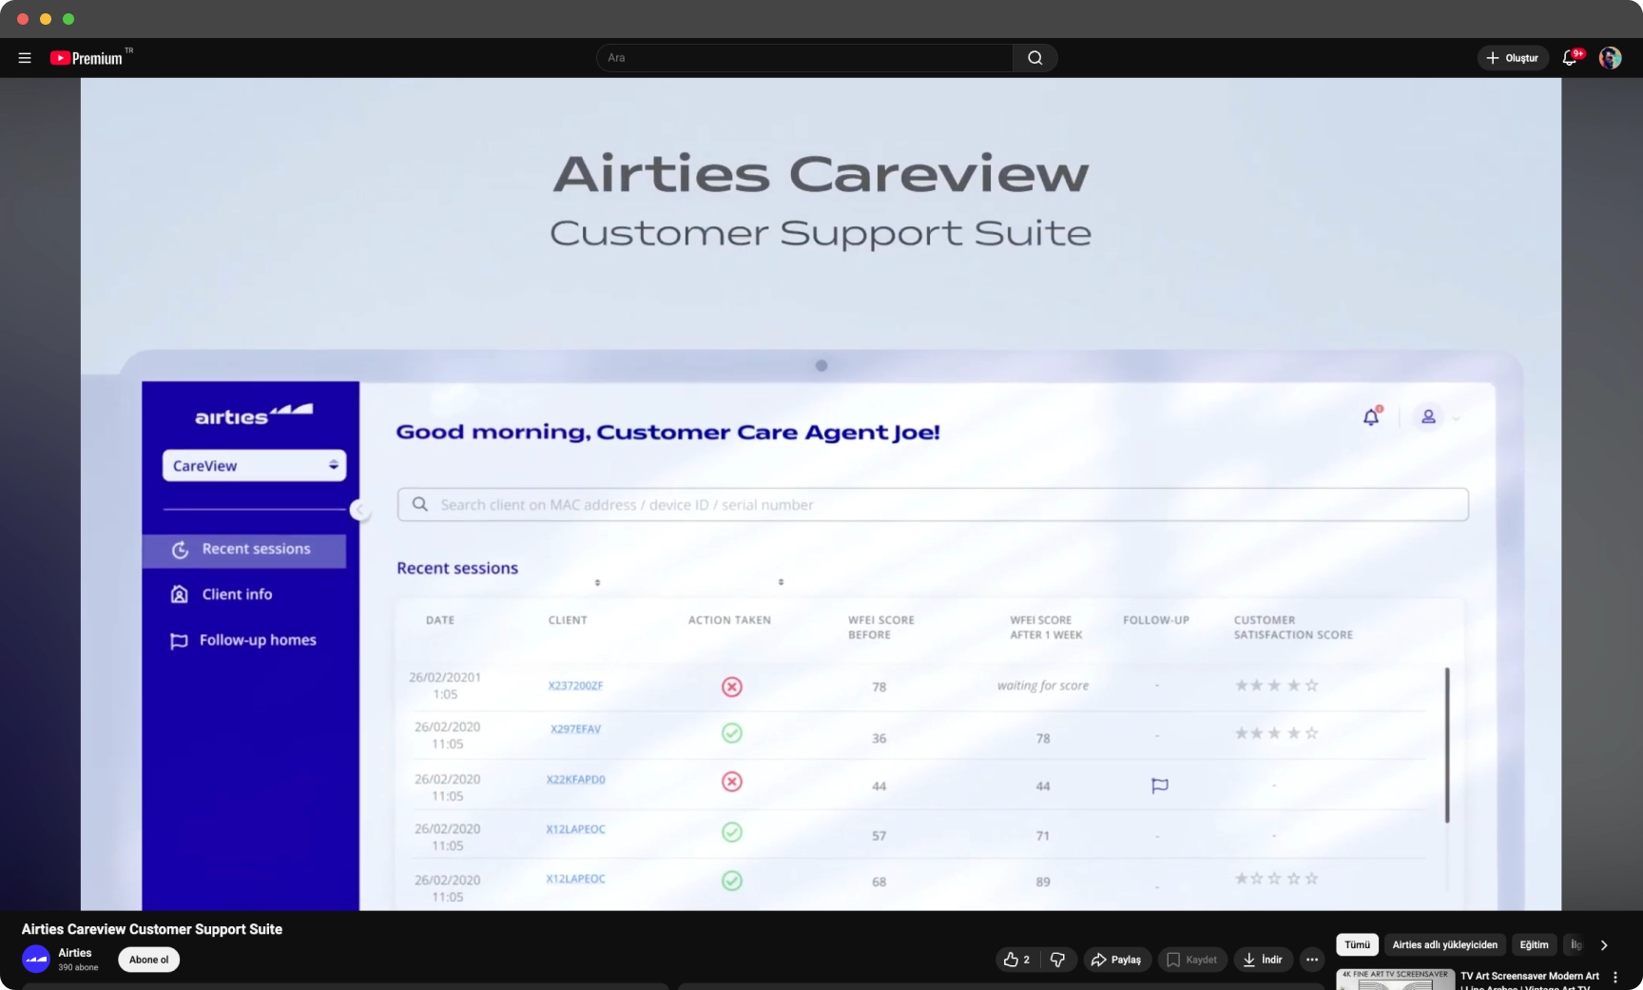Click the search magnifier button
The image size is (1643, 990).
(1034, 58)
